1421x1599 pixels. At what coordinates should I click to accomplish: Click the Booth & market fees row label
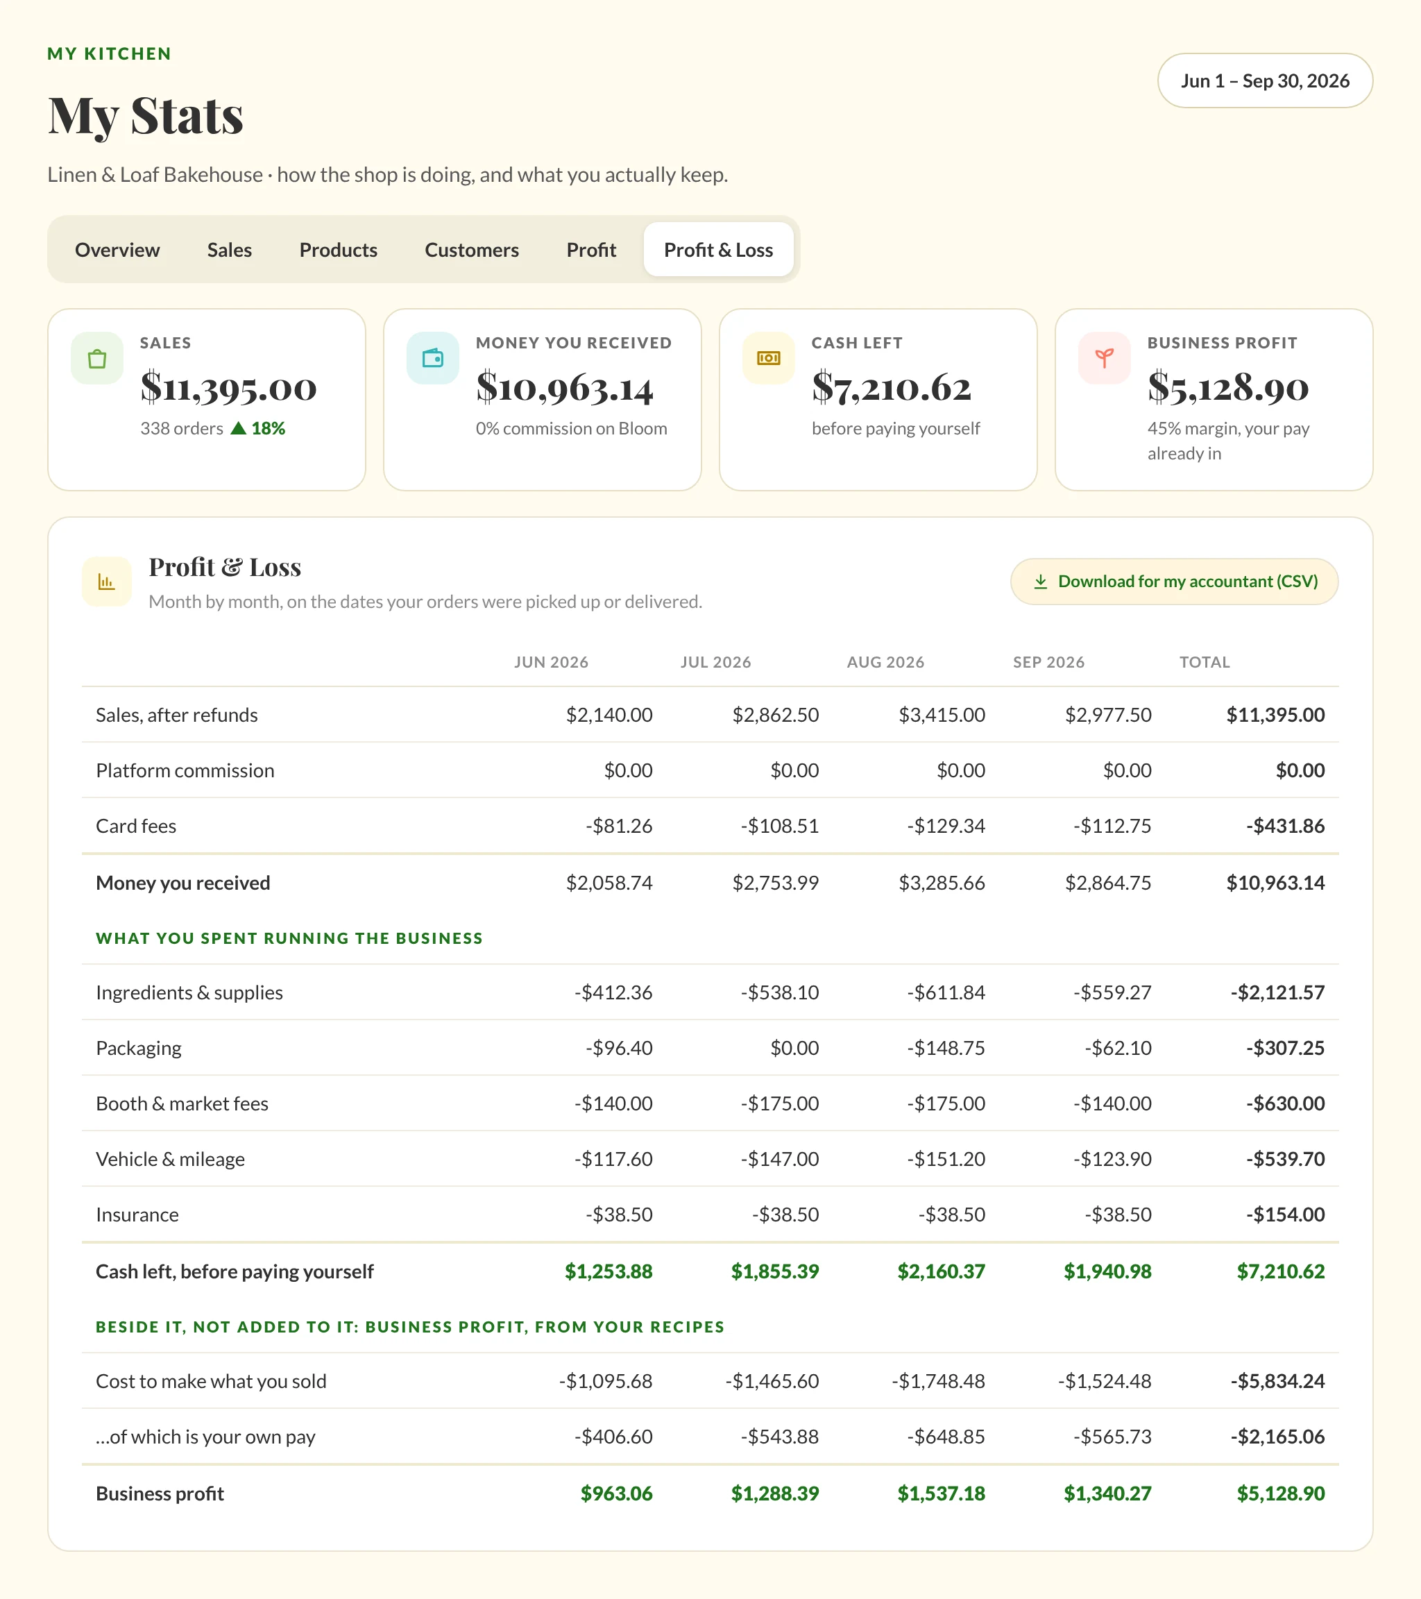182,1103
